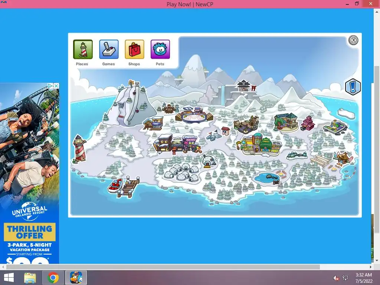Go to the Snow Forts
This screenshot has width=380, height=285.
214,135
